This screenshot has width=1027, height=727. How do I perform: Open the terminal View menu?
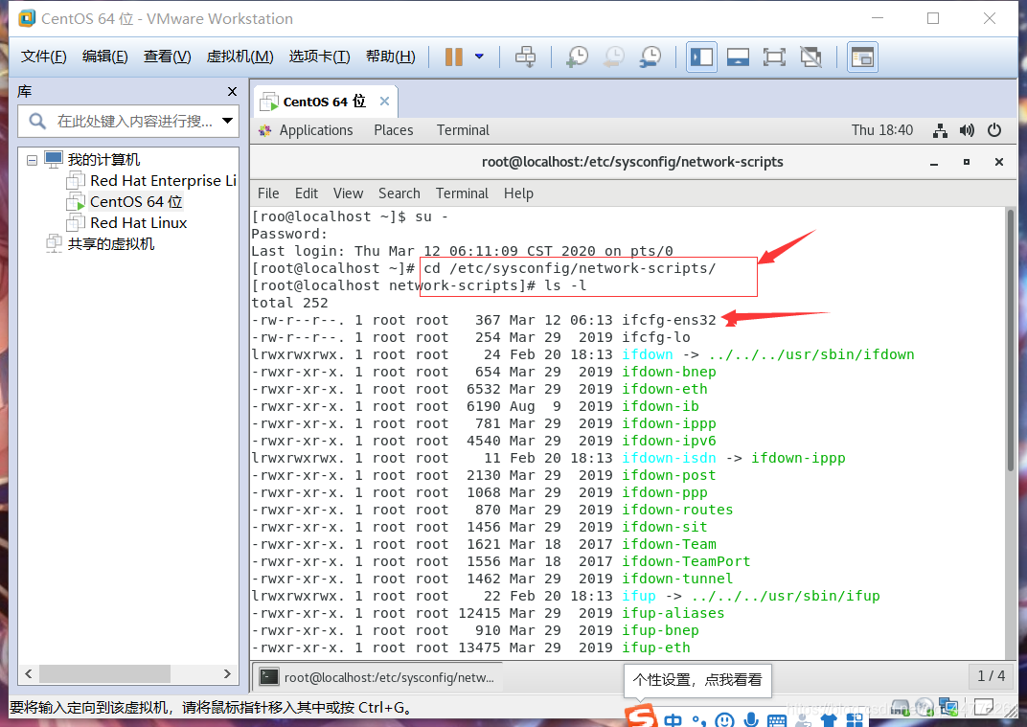[x=348, y=193]
